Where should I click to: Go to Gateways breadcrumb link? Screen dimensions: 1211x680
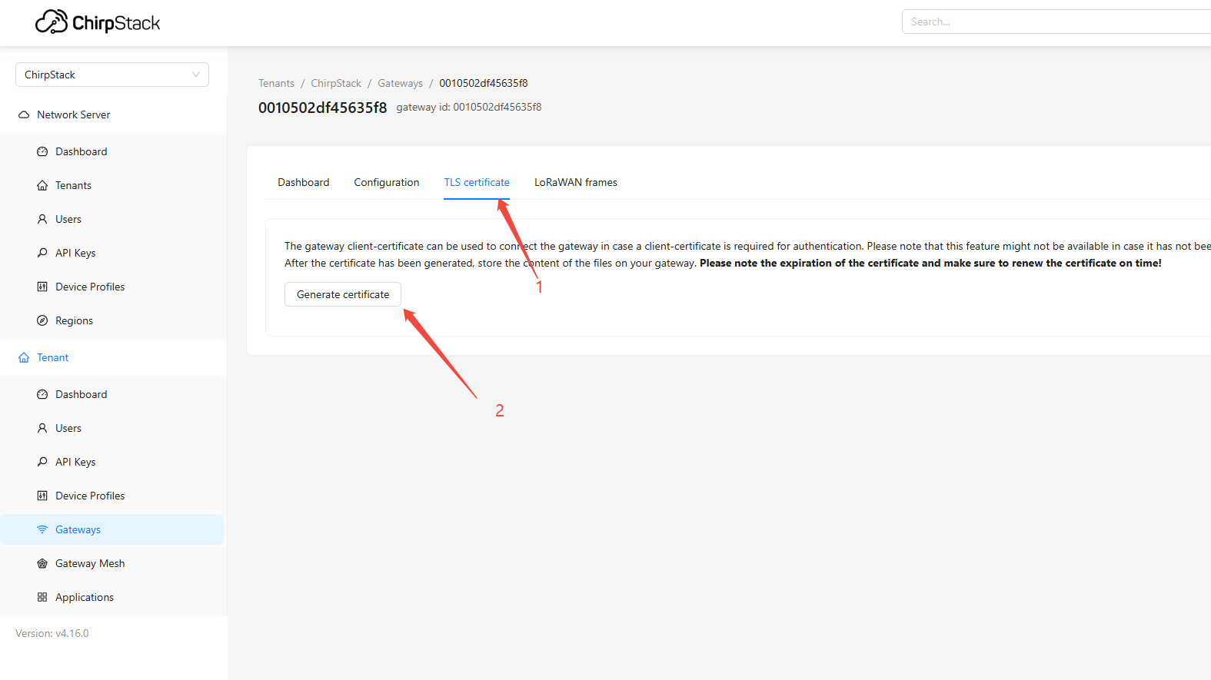400,83
